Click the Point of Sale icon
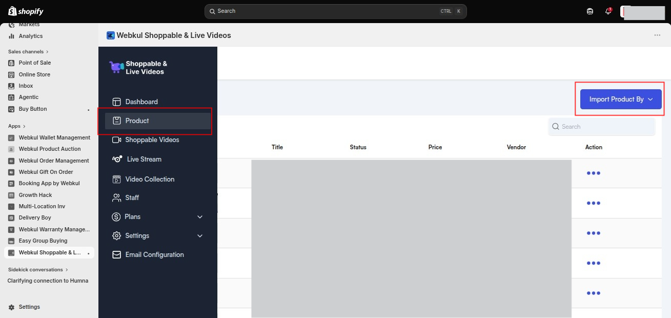The width and height of the screenshot is (671, 318). tap(11, 63)
